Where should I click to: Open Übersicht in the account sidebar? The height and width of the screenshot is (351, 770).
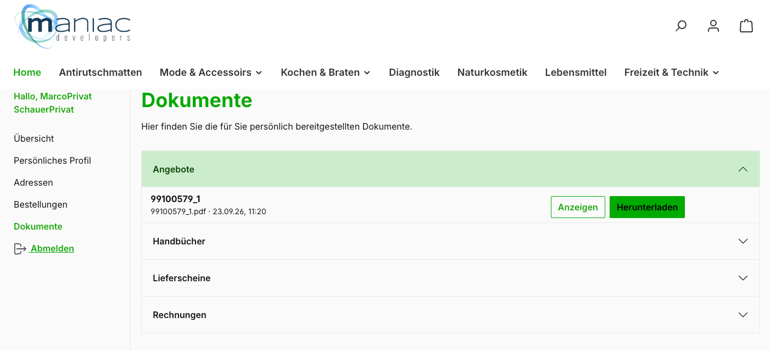click(34, 138)
